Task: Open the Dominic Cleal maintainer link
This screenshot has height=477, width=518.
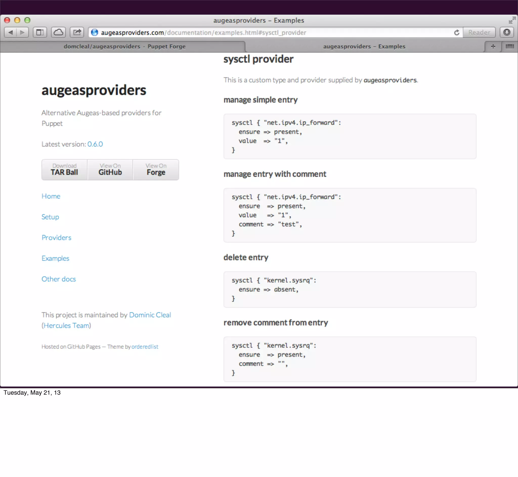Action: coord(150,315)
